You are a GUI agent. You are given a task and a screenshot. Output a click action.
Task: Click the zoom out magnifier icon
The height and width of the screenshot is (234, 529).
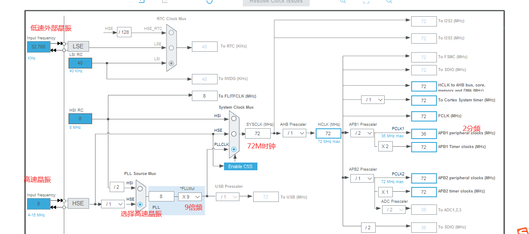(389, 1)
